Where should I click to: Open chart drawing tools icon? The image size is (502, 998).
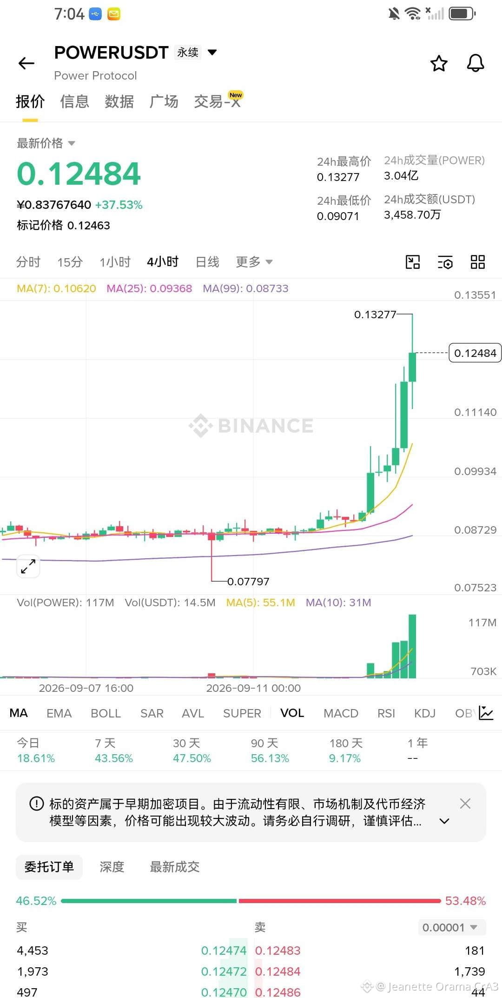(x=413, y=262)
